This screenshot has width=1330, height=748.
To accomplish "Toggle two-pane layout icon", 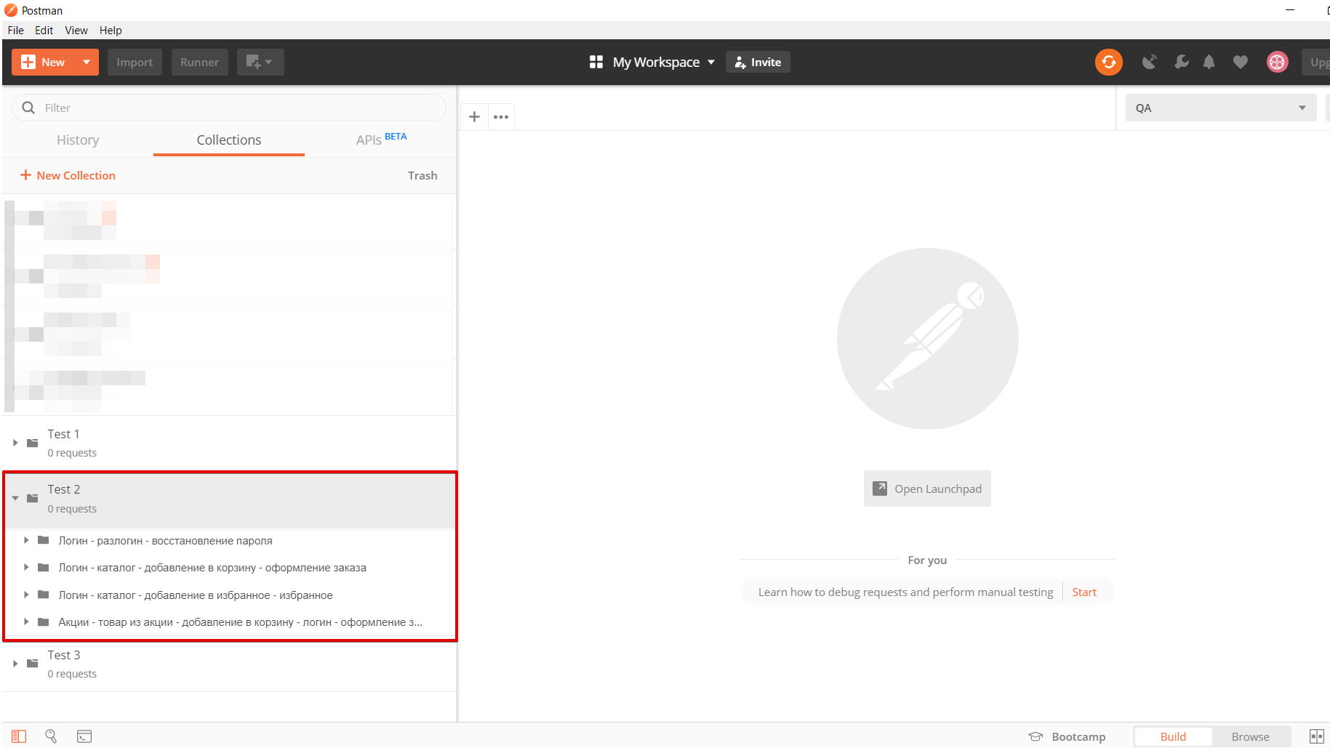I will 1317,736.
